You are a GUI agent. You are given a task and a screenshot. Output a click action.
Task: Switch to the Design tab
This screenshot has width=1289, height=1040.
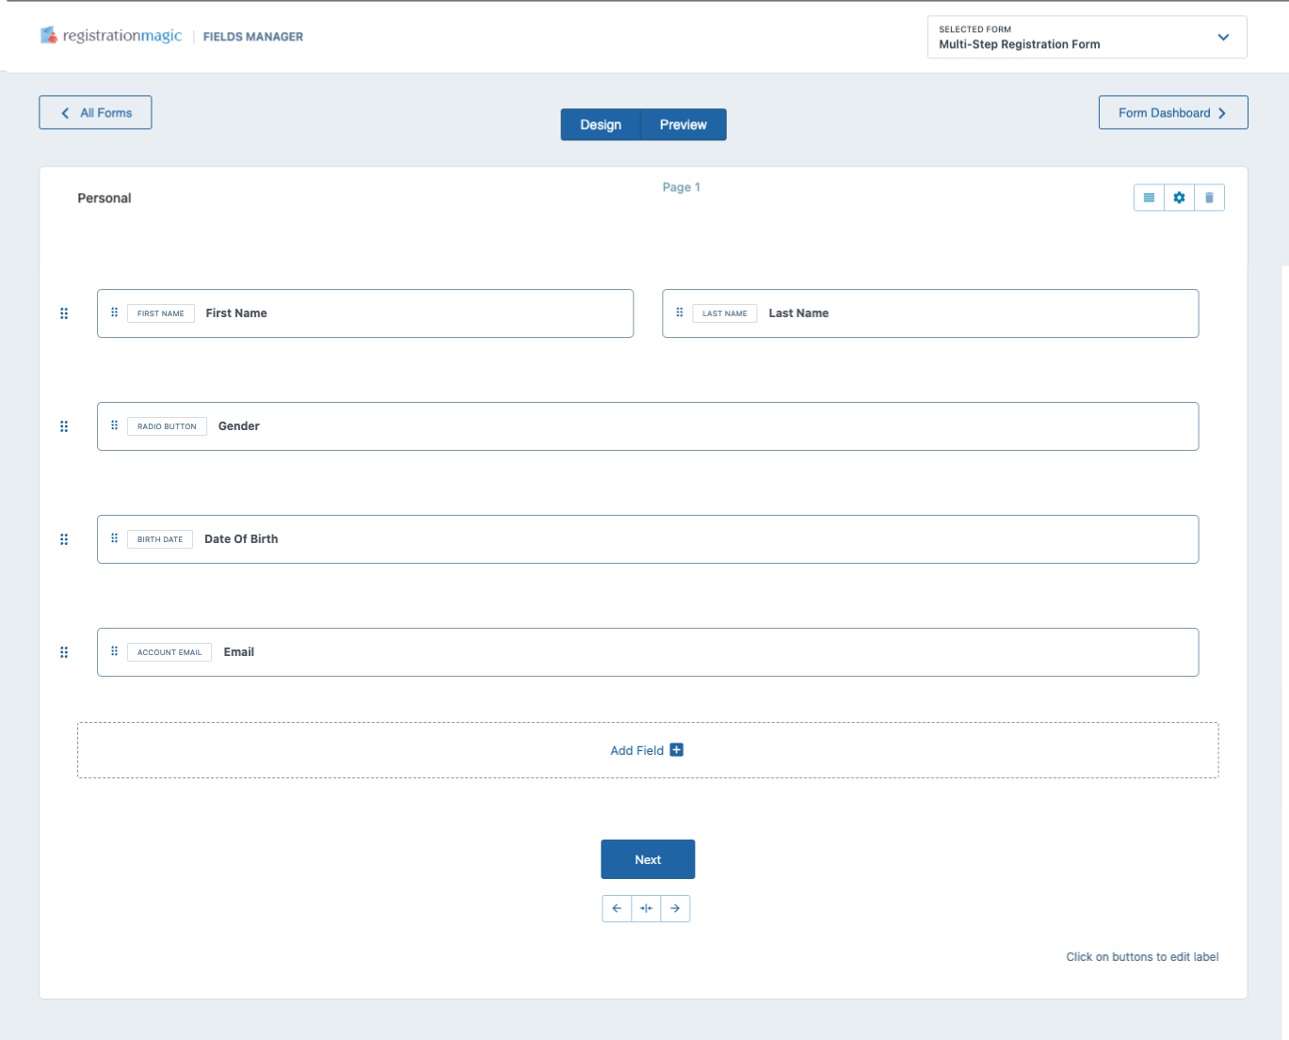601,124
